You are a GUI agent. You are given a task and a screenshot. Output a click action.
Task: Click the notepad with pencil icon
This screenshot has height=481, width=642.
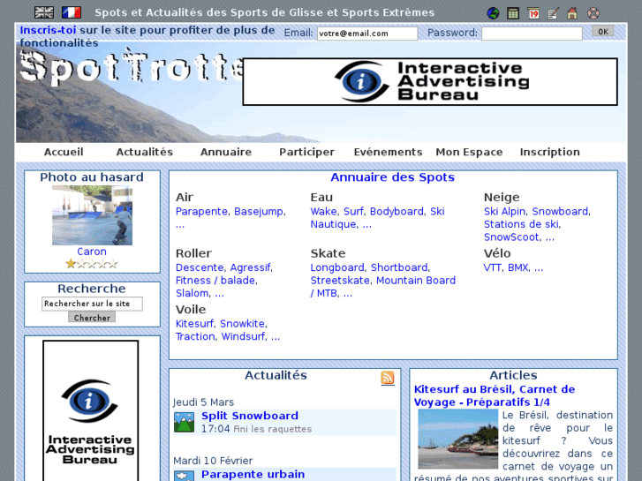[553, 13]
